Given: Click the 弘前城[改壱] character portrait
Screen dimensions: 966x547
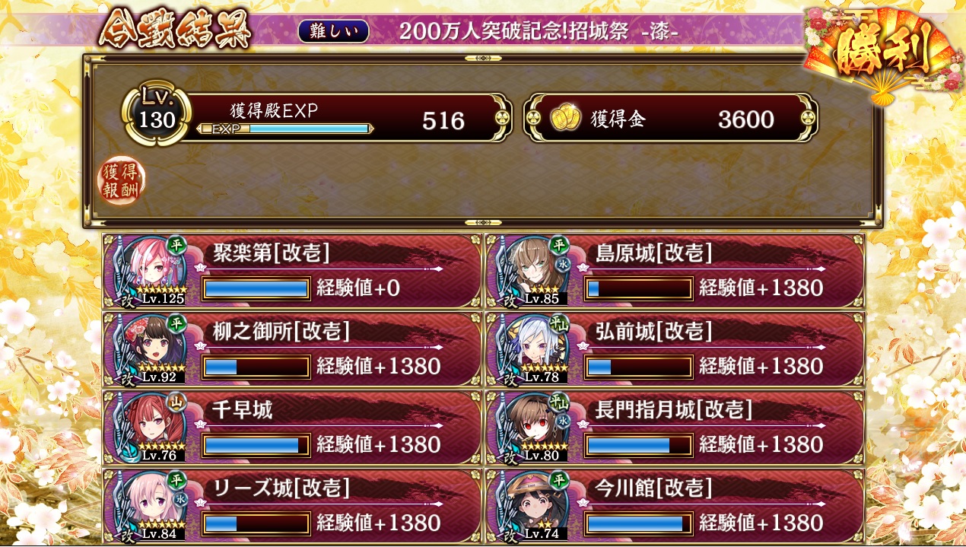Looking at the screenshot, I should click(536, 346).
